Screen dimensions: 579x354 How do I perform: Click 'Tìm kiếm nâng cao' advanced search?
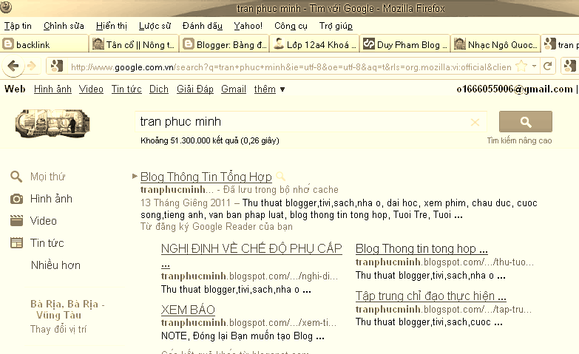519,140
